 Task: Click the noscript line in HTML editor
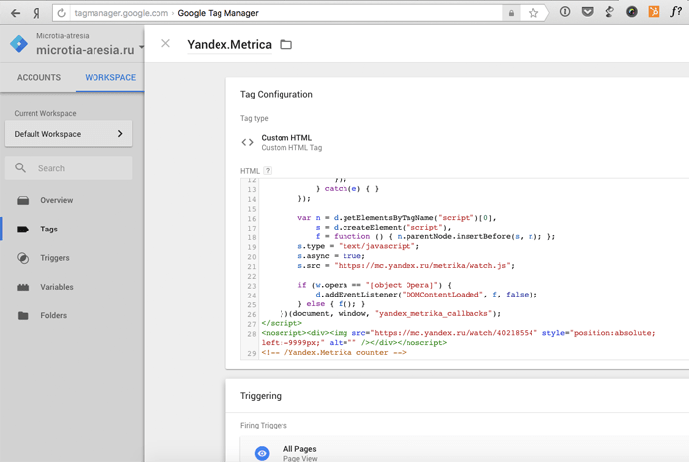pyautogui.click(x=459, y=338)
